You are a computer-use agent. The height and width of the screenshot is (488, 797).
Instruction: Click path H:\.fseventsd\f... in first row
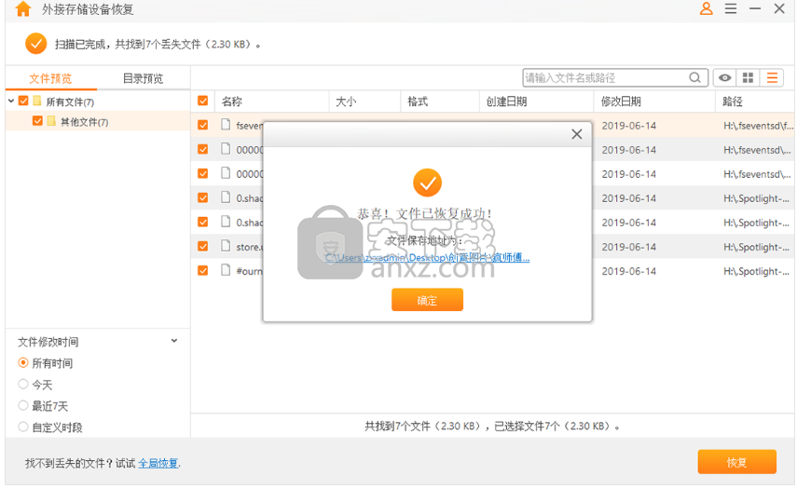[757, 126]
